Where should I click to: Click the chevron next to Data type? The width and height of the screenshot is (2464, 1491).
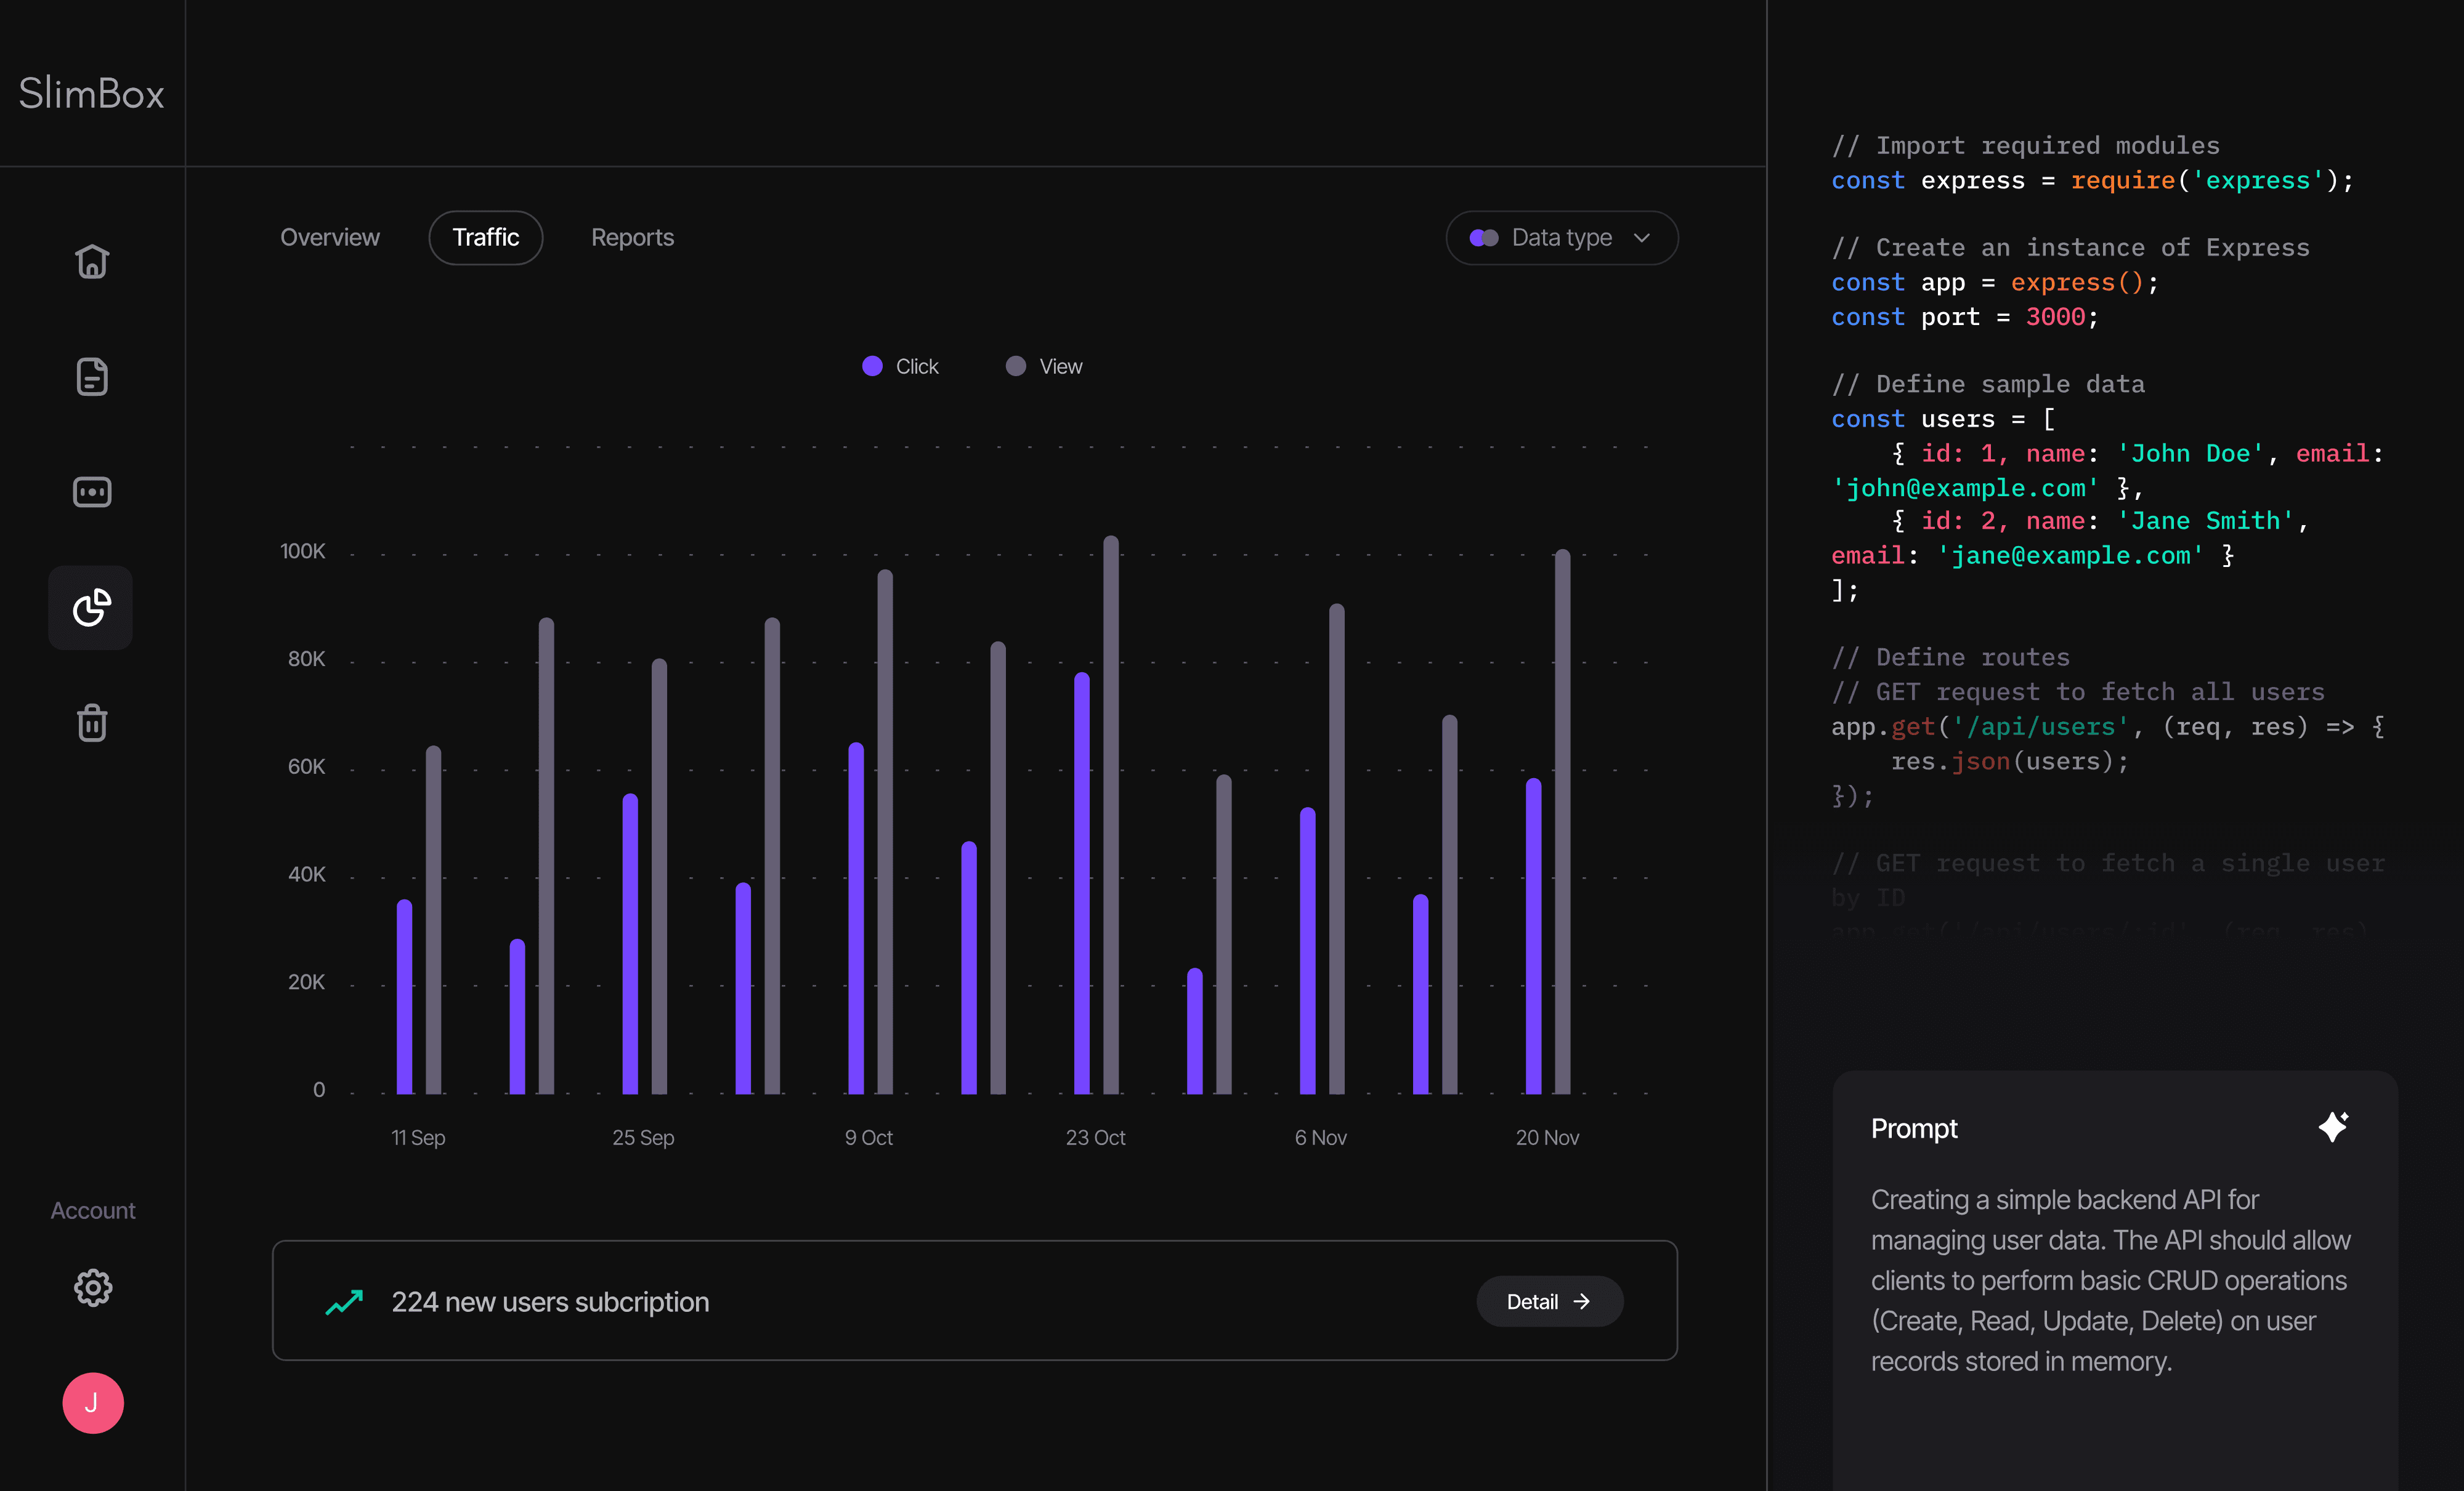1641,238
